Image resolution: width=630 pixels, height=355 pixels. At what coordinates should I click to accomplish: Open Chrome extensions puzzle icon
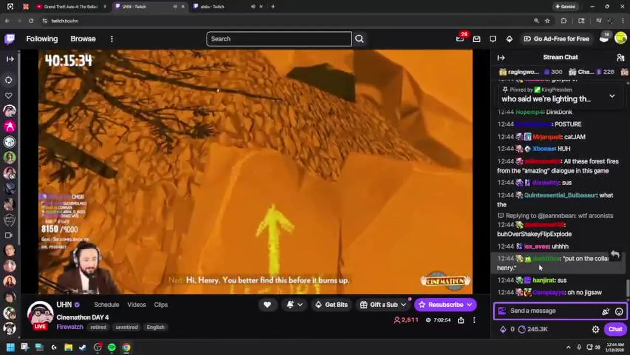coord(564,21)
